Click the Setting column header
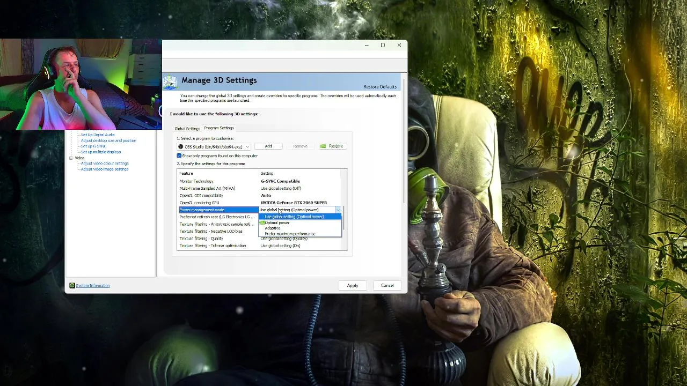This screenshot has height=386, width=687. coord(267,174)
